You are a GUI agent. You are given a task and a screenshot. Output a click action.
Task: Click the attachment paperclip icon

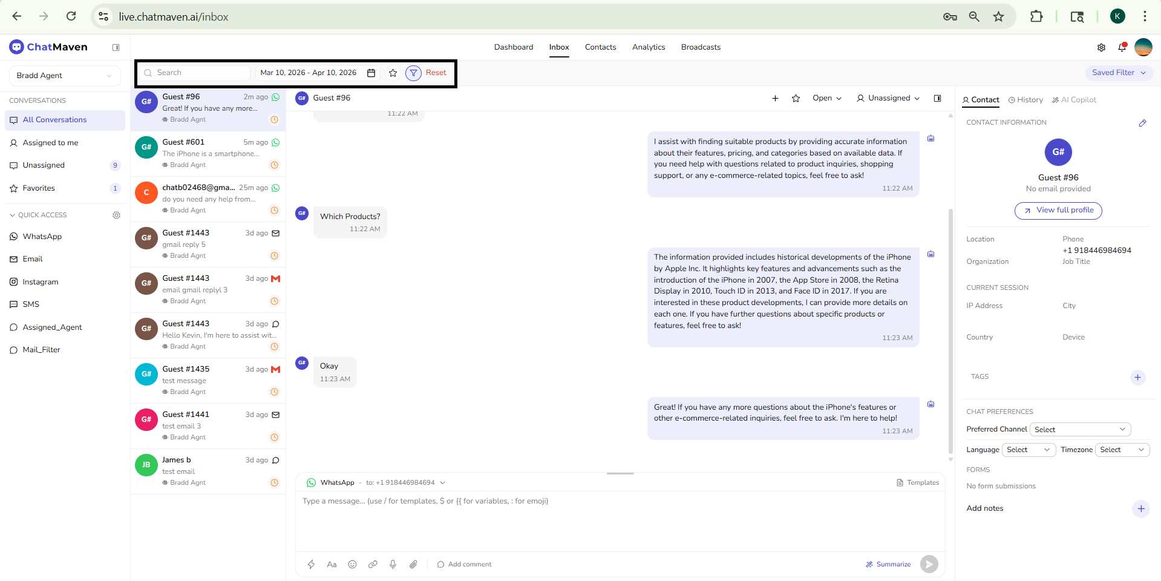pyautogui.click(x=413, y=564)
